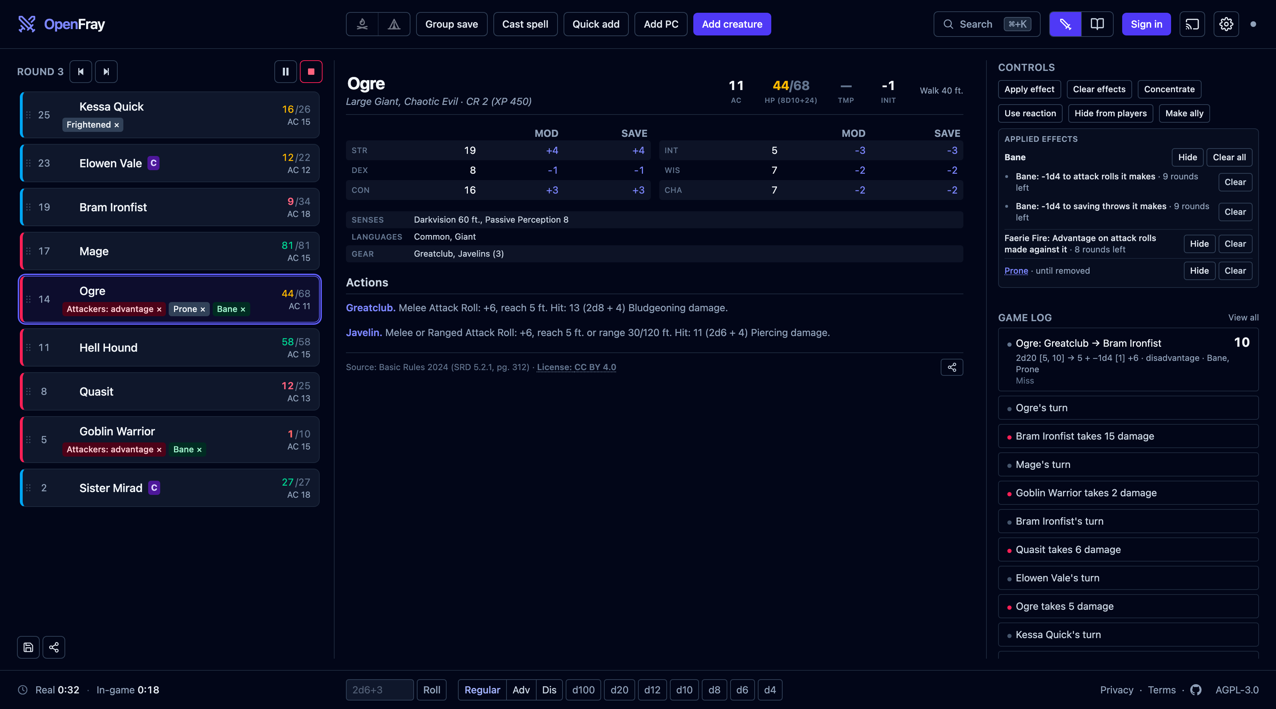Screen dimensions: 1276x709
Task: Share the Ogre stat block
Action: [952, 367]
